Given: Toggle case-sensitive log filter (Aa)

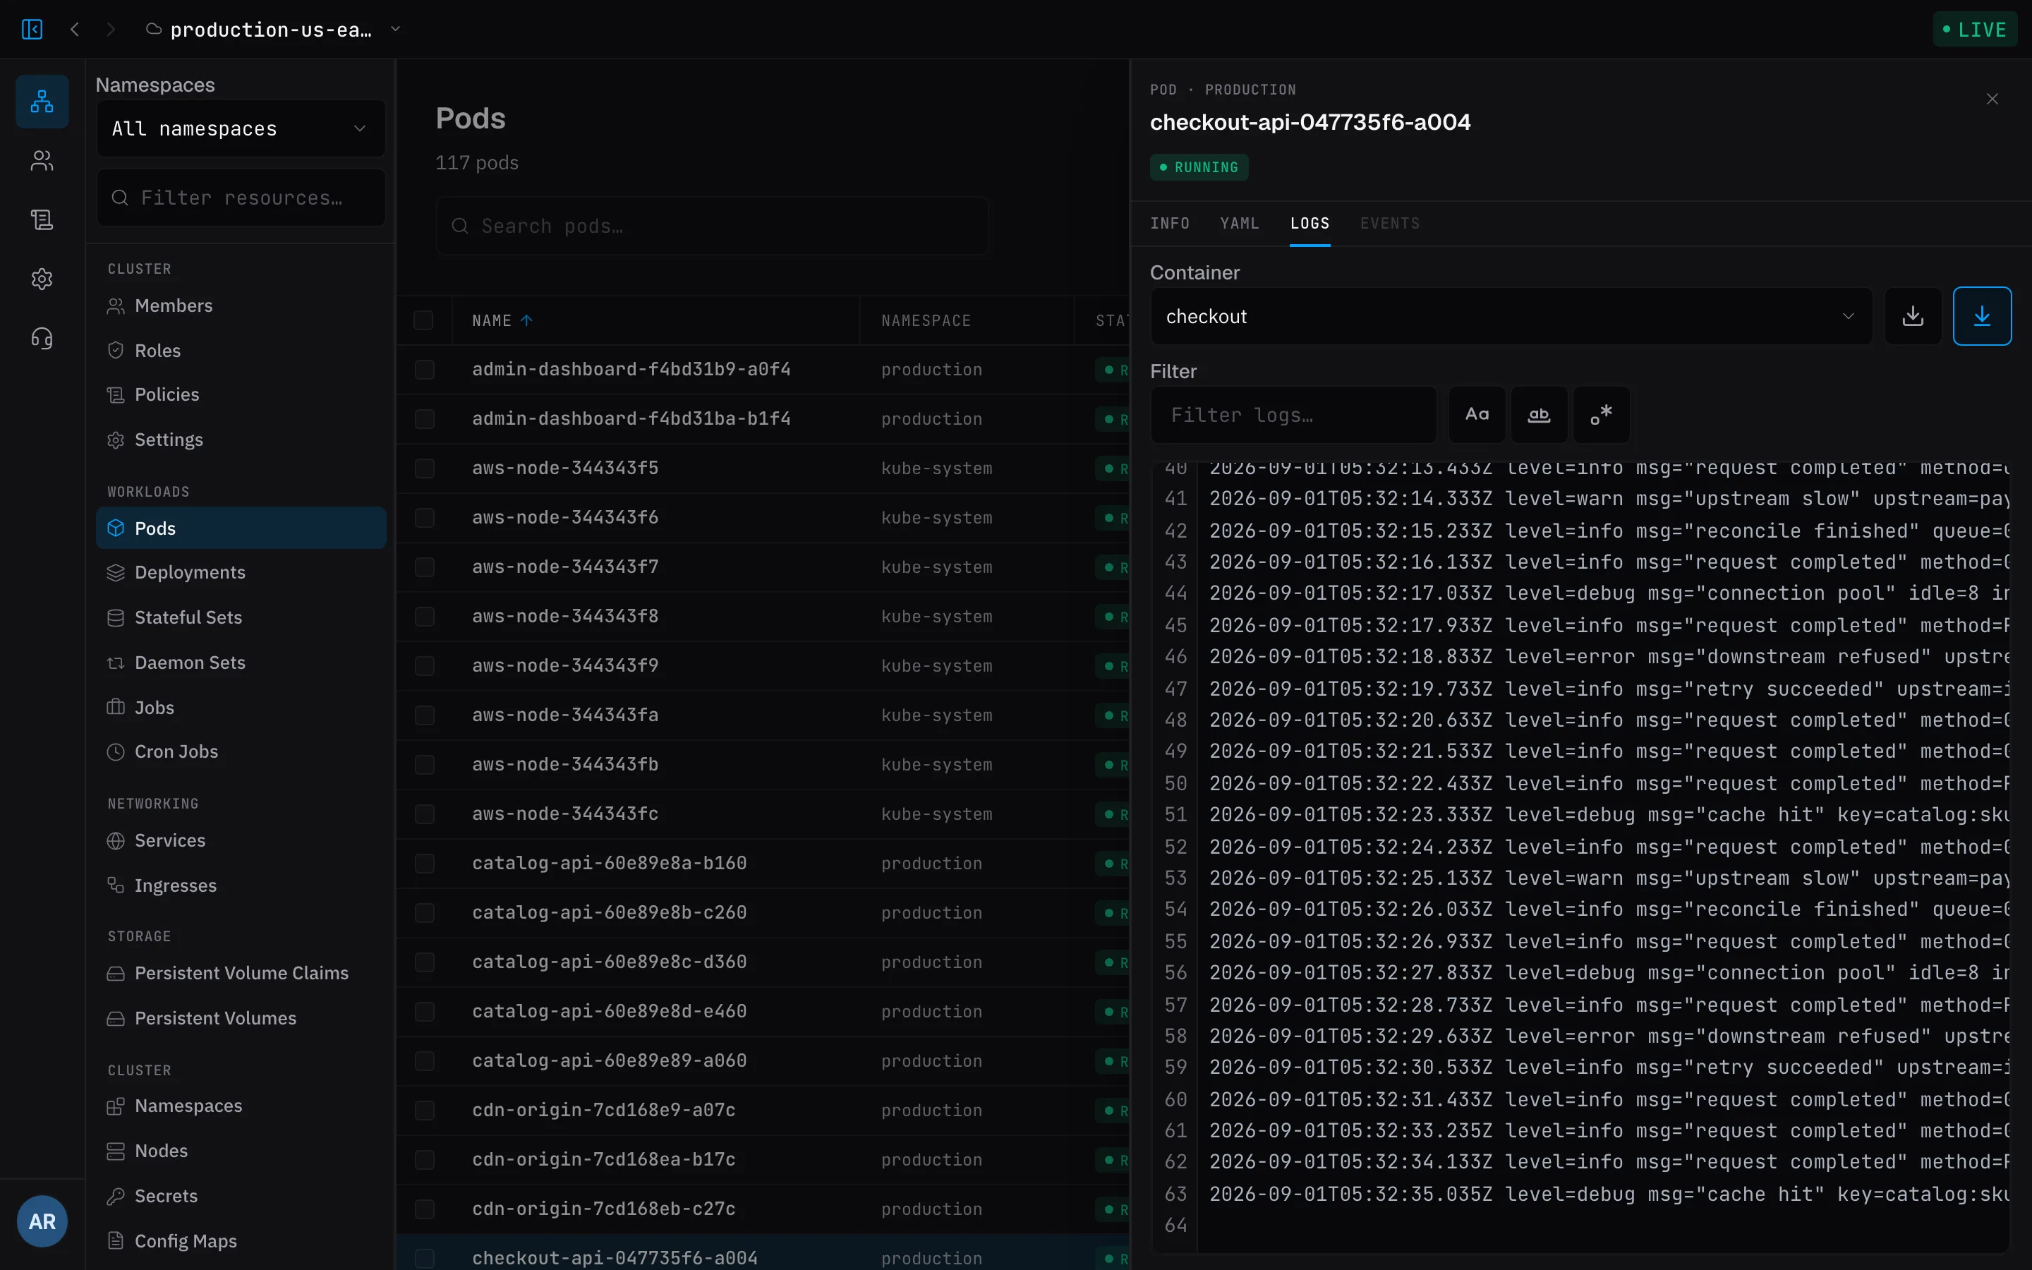Looking at the screenshot, I should [1477, 415].
